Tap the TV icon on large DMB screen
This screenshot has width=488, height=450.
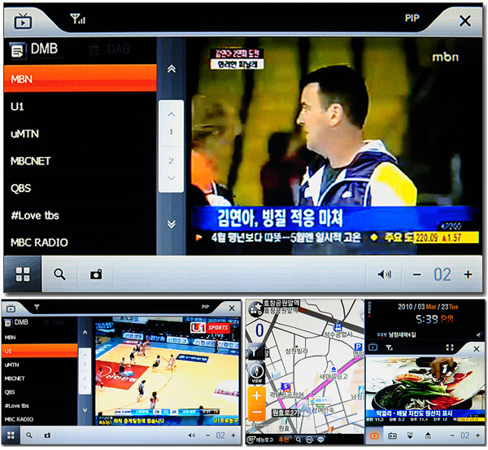(23, 21)
